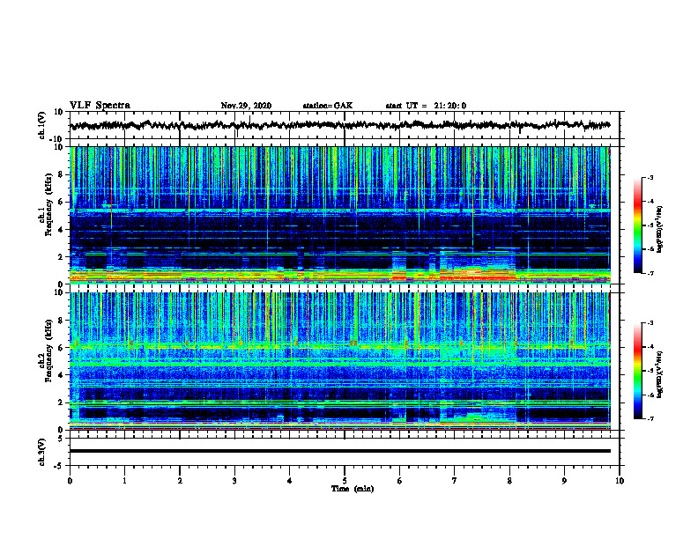Click the ch.1 spectrogram color scale bar

pos(637,225)
